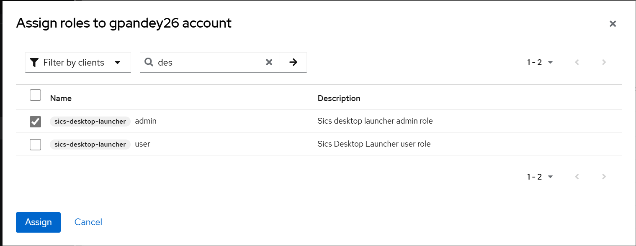This screenshot has width=636, height=246.
Task: Focus the search field containing 'des'
Action: (209, 62)
